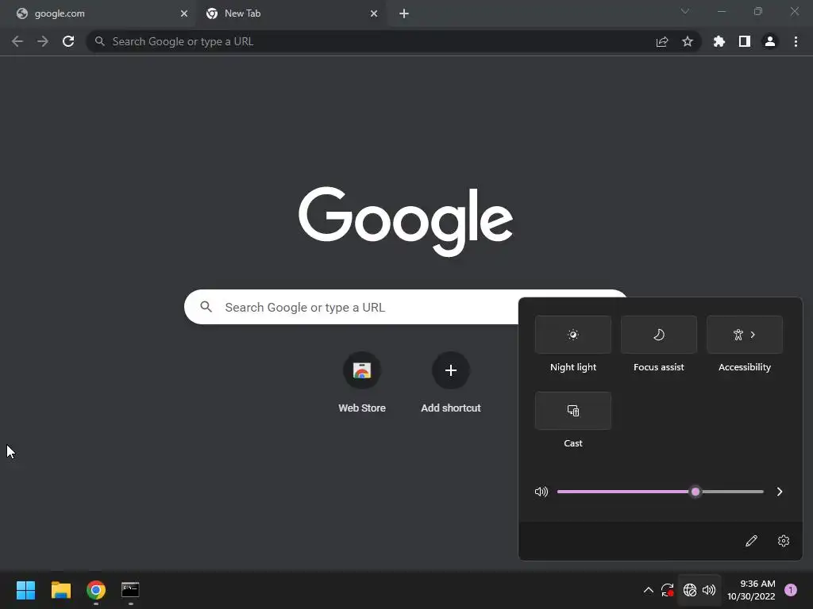Screen dimensions: 813x609
Task: Click Chrome icon in the taskbar
Action: (x=96, y=590)
